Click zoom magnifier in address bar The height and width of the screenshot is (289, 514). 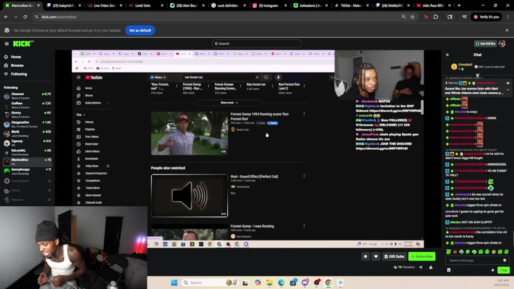pos(404,17)
